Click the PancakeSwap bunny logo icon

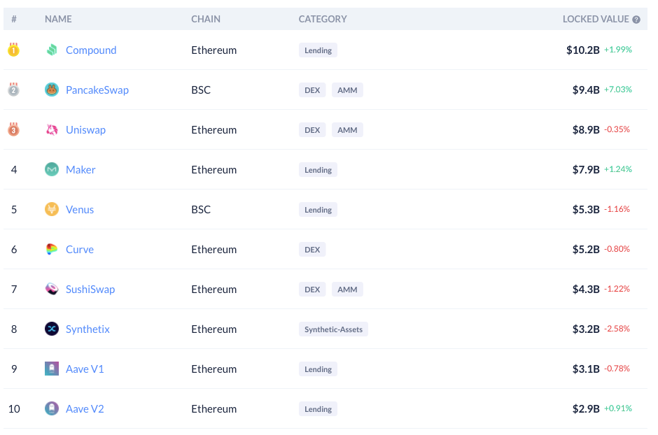point(52,90)
